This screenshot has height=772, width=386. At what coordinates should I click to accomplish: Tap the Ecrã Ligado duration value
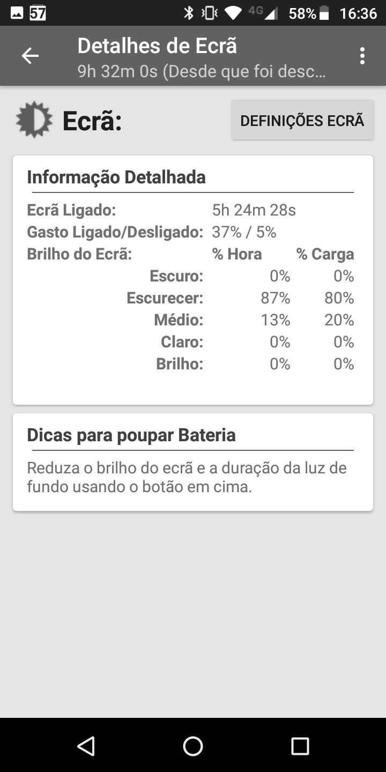(254, 210)
